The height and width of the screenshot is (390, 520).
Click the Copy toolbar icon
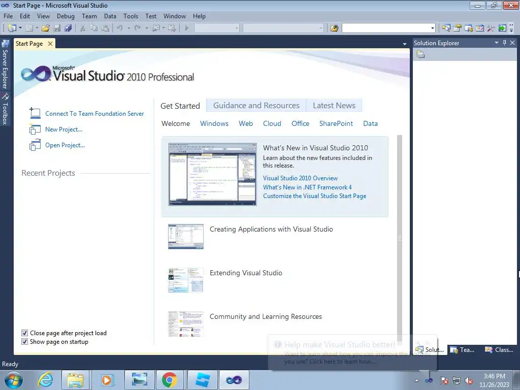point(94,28)
